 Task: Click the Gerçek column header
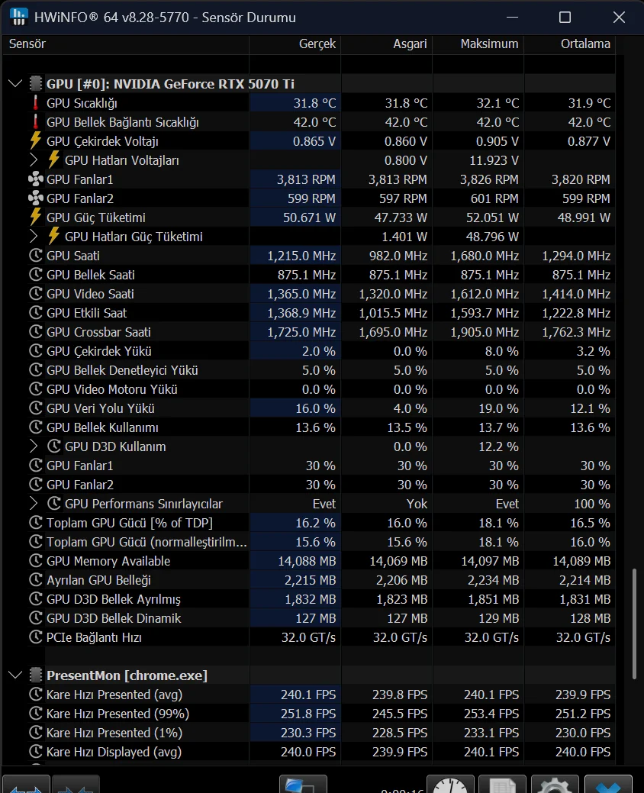click(x=295, y=44)
